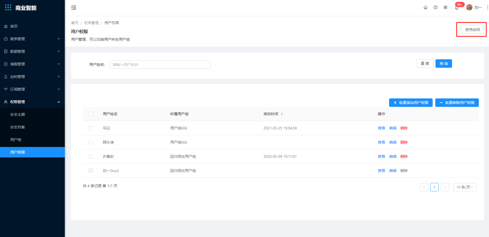The width and height of the screenshot is (489, 237).
Task: Click the 重置 button
Action: (x=425, y=64)
